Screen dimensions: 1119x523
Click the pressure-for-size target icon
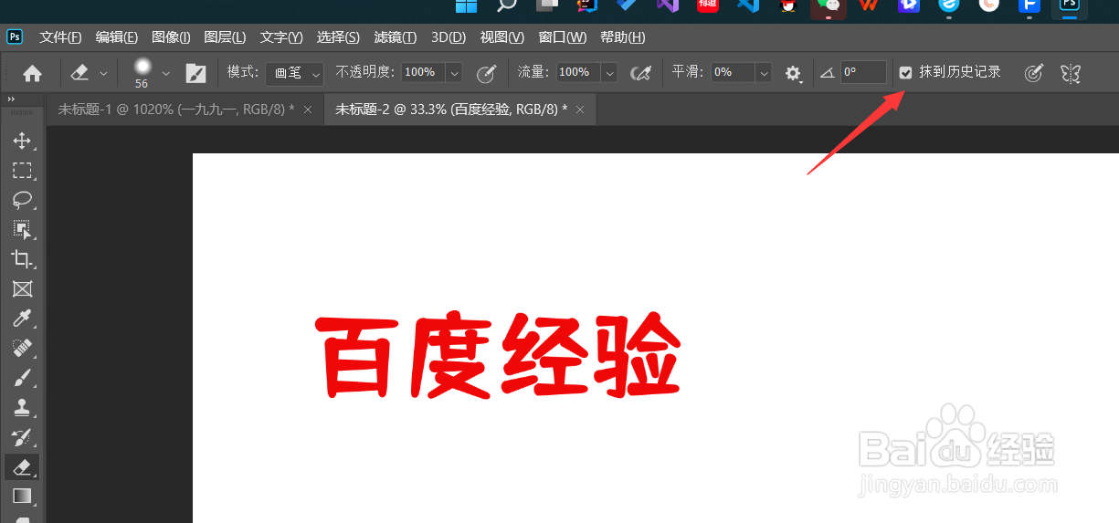[x=1033, y=73]
